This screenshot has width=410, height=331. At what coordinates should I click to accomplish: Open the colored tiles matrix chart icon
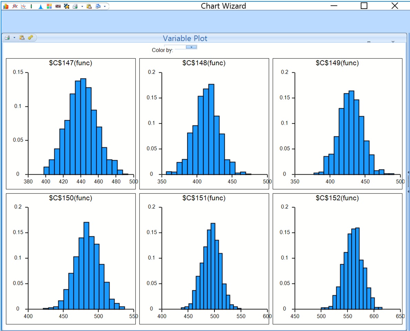click(49, 6)
